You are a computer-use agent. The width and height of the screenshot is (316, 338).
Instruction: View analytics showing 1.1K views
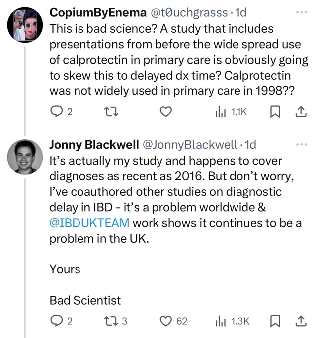pyautogui.click(x=231, y=112)
